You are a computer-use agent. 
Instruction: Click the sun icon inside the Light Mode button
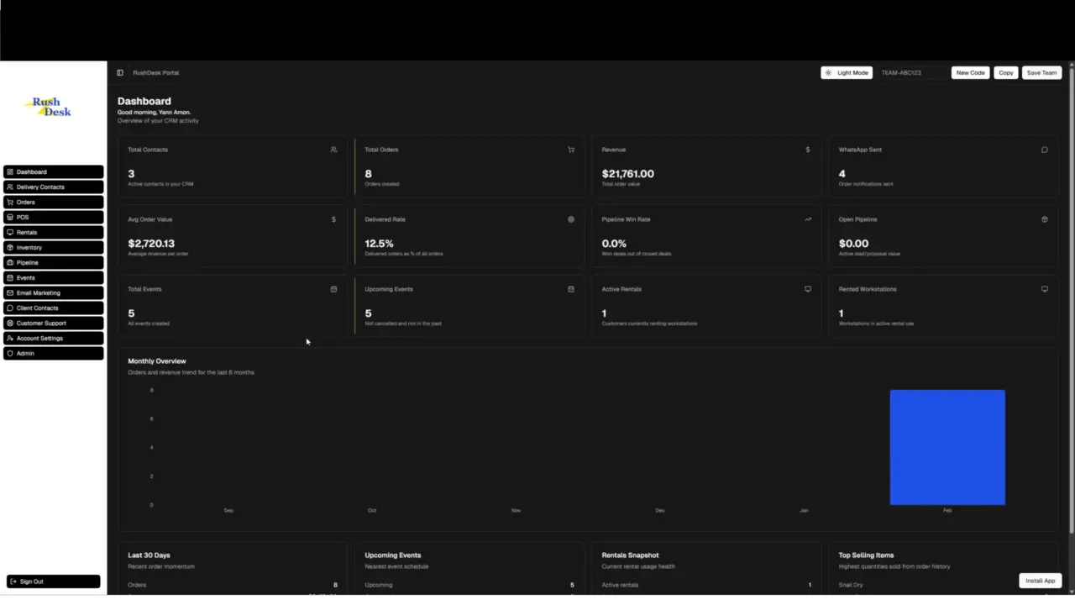pos(830,72)
